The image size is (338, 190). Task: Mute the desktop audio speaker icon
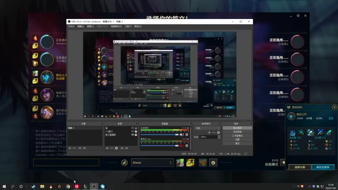pos(182,135)
